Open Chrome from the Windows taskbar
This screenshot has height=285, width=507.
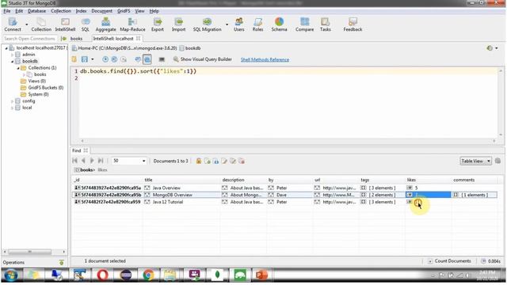click(x=148, y=275)
